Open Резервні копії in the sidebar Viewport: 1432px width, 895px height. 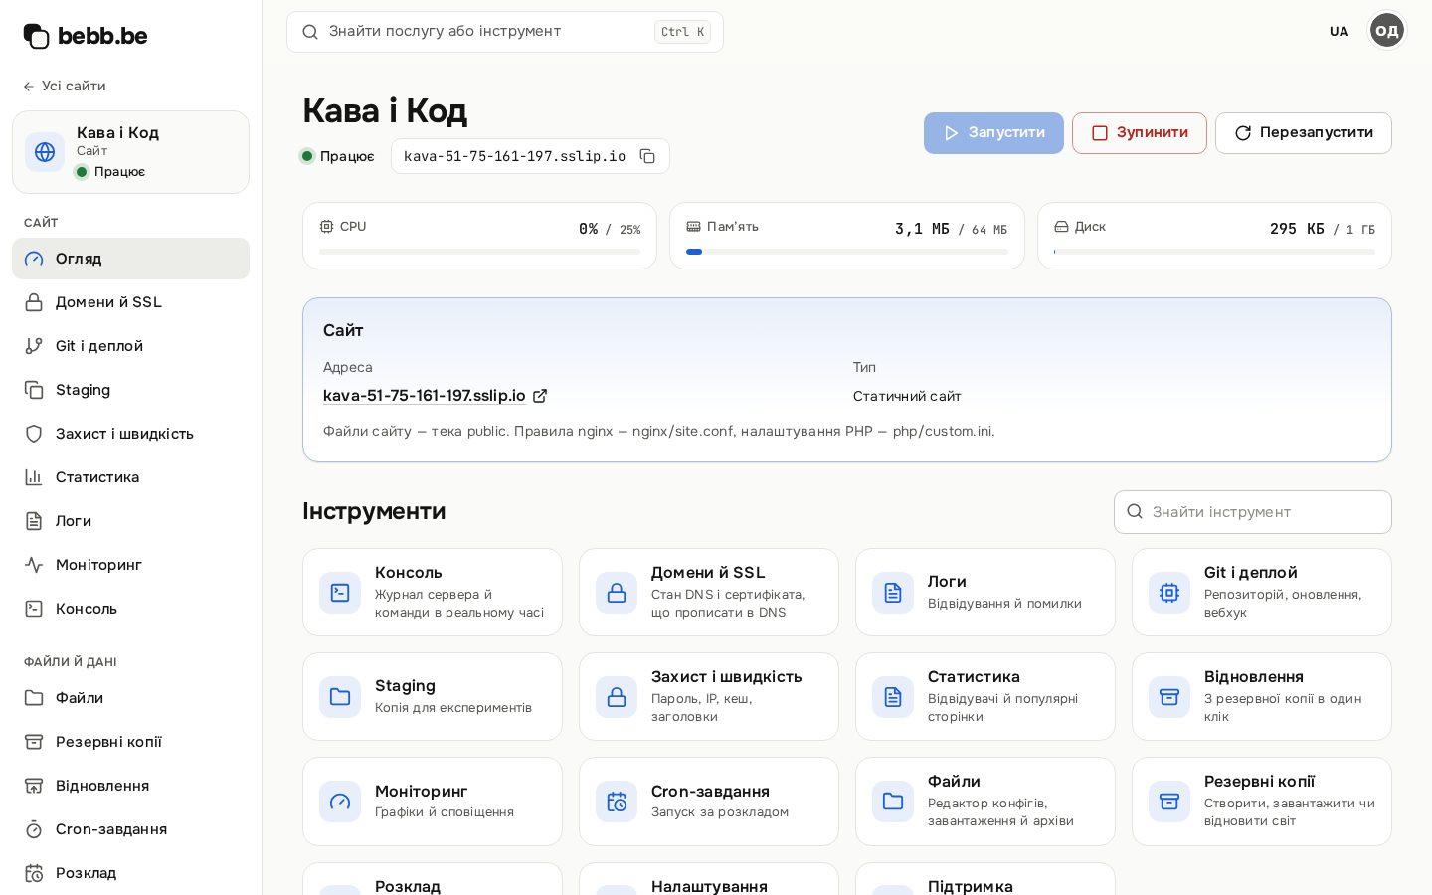(x=130, y=742)
